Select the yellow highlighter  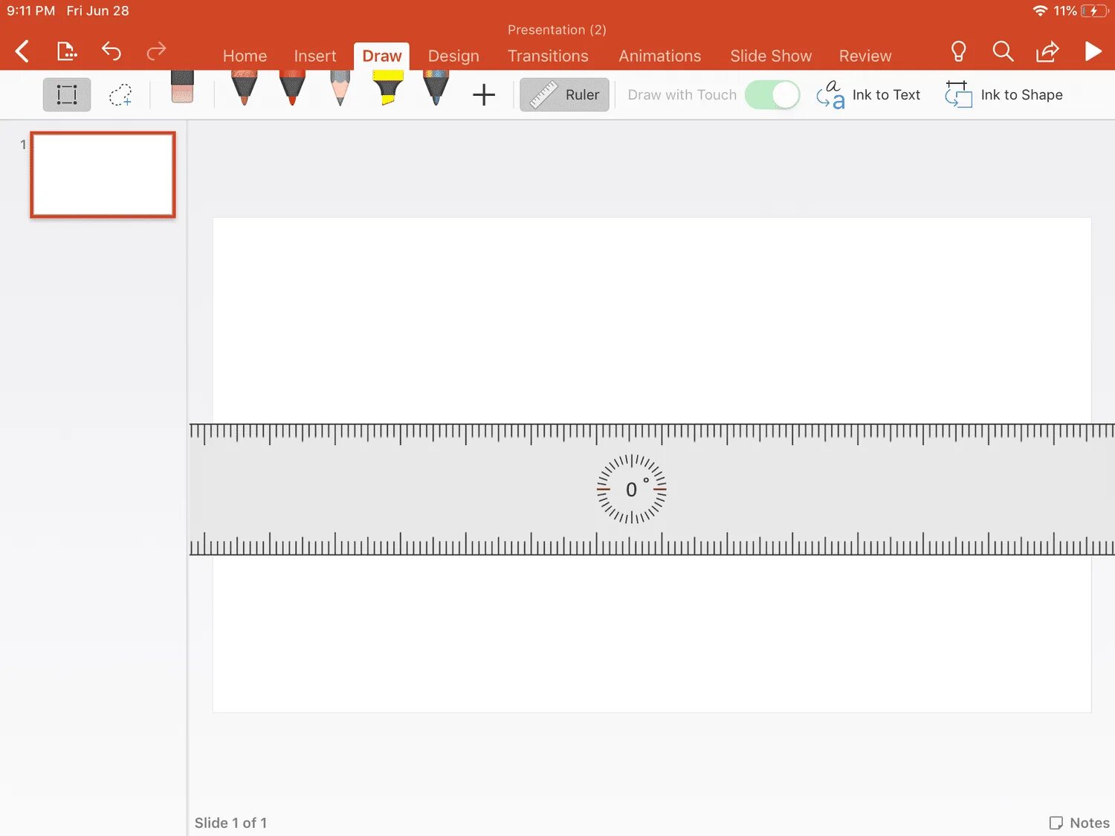(388, 88)
